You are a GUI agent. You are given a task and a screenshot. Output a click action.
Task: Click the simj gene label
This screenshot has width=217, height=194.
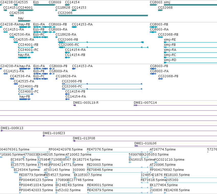pos(167,2)
